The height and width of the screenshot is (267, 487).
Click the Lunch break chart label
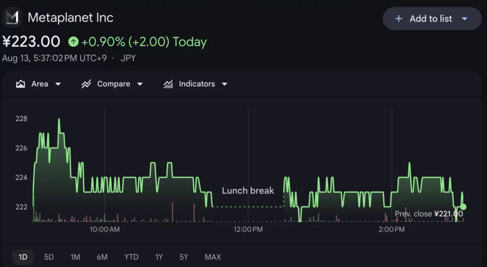click(248, 191)
